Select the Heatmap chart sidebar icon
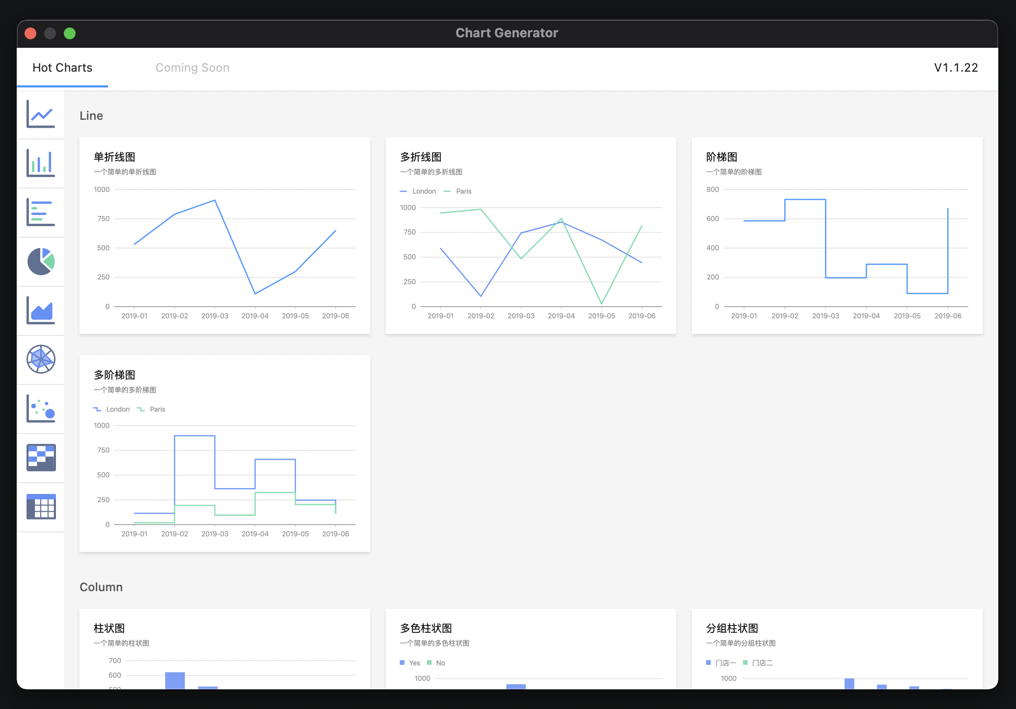 pos(41,458)
